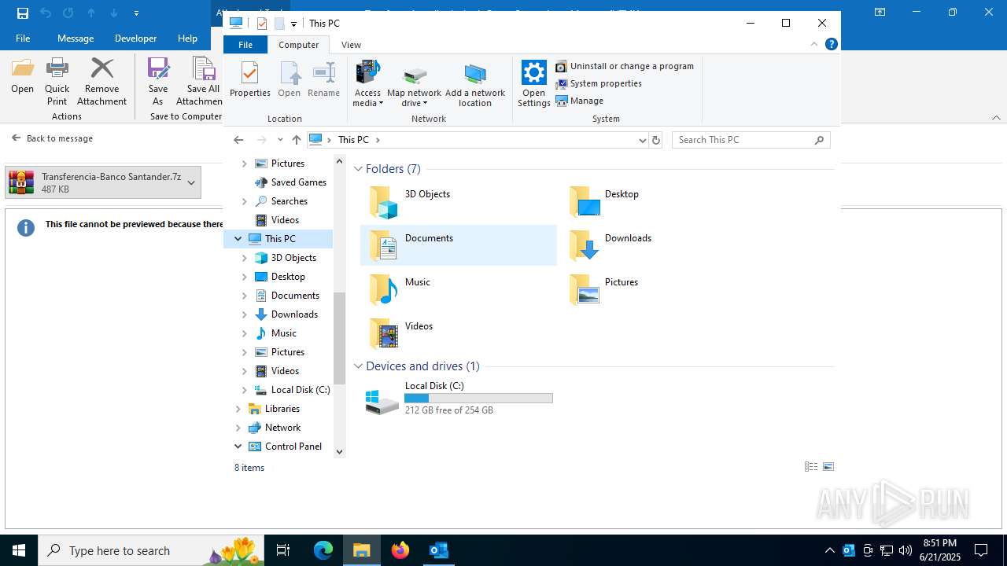Collapse the Folders (7) group
Viewport: 1007px width, 566px height.
tap(358, 169)
